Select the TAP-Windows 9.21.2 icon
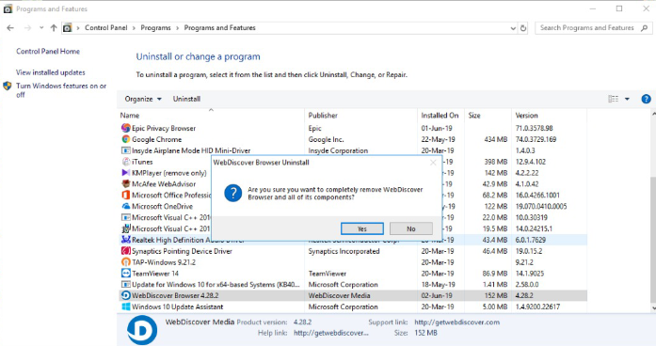 click(126, 262)
